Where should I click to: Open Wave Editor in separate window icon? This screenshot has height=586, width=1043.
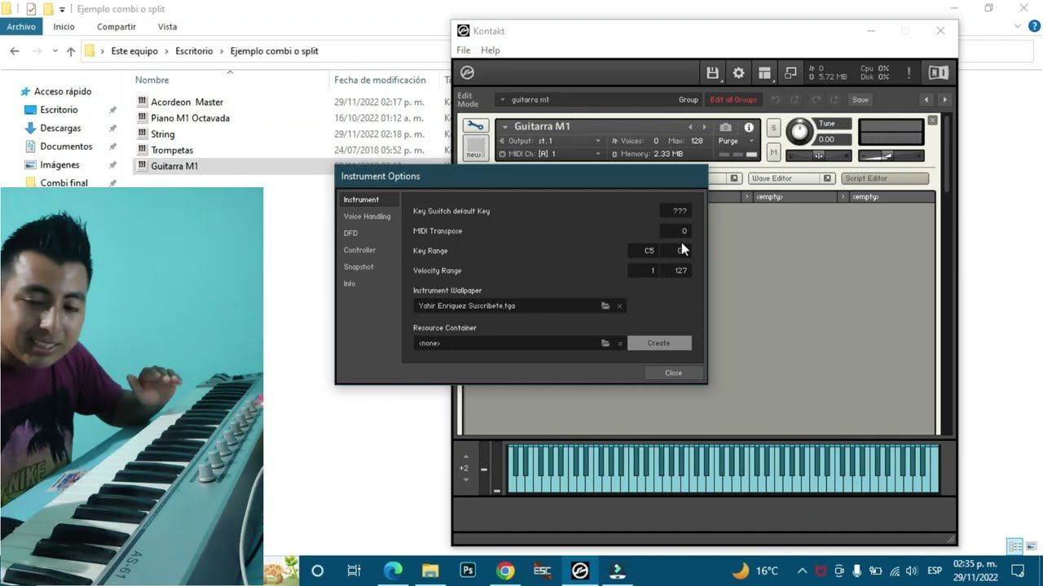(827, 178)
